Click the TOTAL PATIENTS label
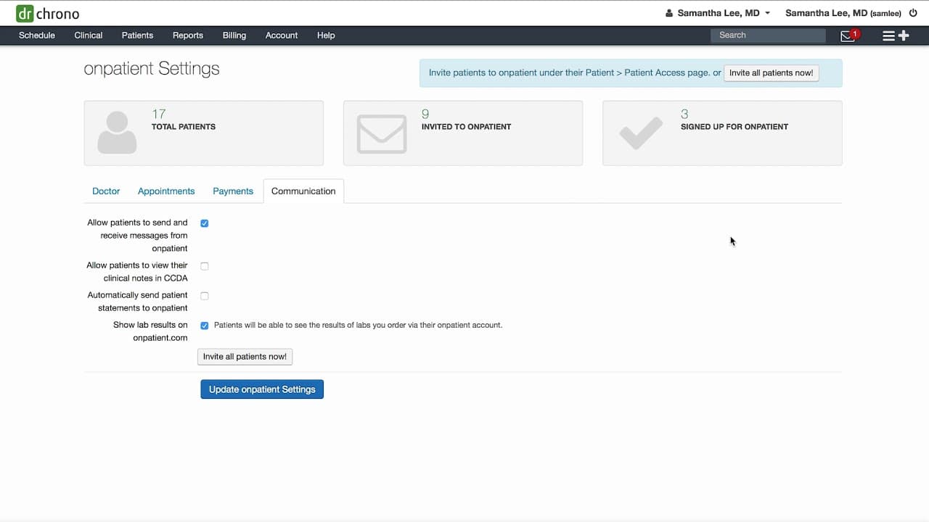This screenshot has height=522, width=929. 184,127
